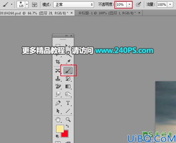This screenshot has width=176, height=143.
Task: Close the floating toolbox panel
Action: 71,36
